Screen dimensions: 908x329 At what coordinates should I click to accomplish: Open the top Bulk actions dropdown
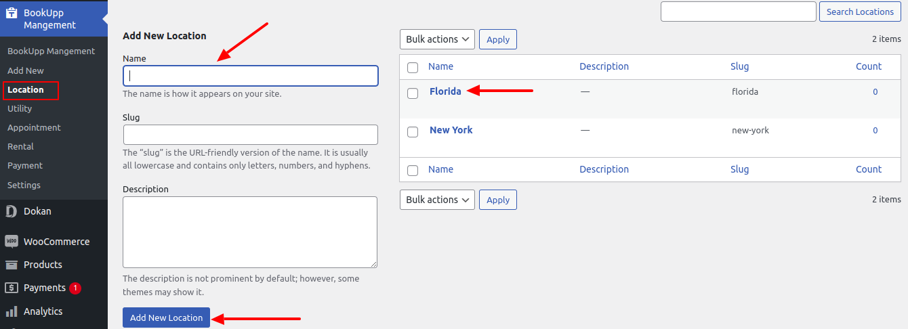pos(437,39)
